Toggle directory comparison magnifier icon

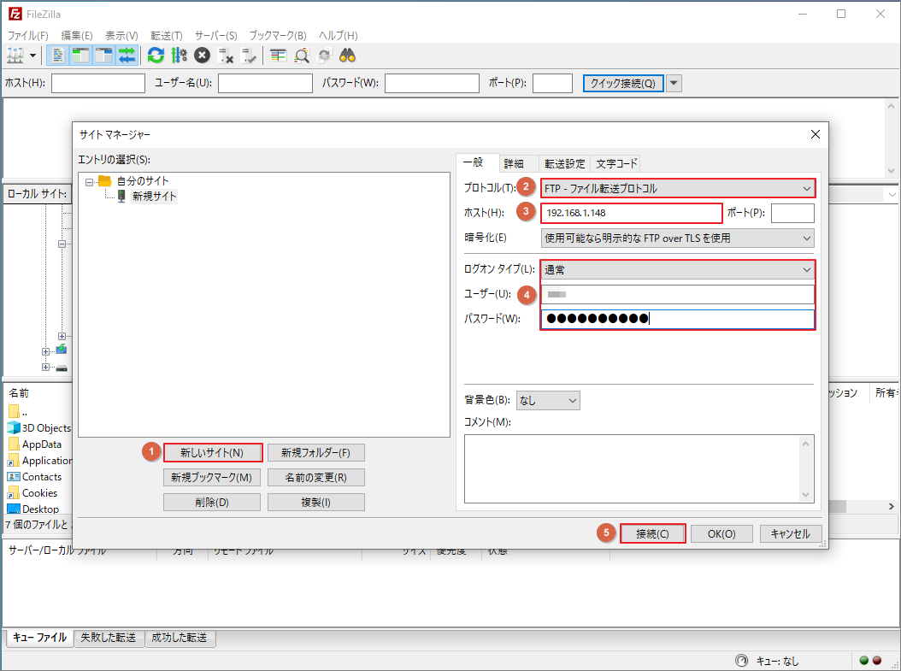[x=302, y=56]
